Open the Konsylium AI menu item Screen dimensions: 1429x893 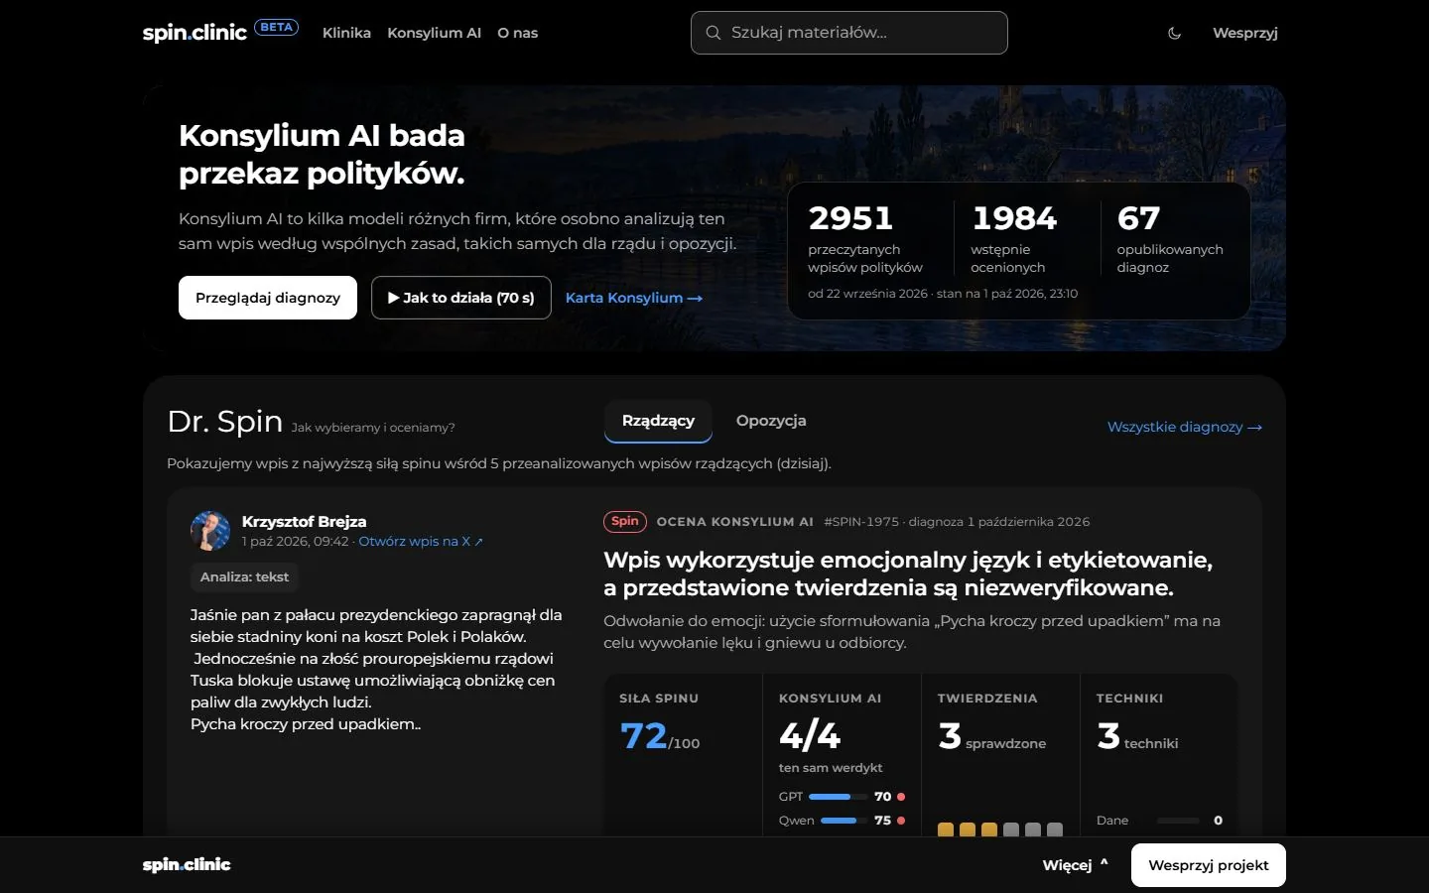(434, 33)
